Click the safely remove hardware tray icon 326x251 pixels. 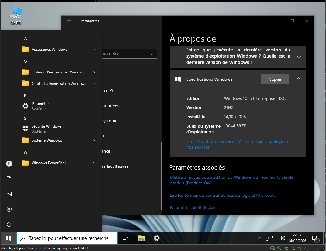(267, 238)
